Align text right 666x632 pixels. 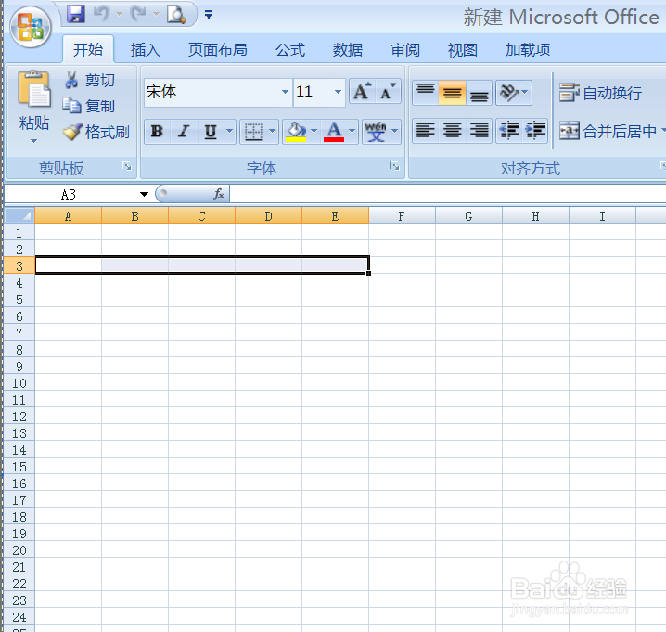480,131
